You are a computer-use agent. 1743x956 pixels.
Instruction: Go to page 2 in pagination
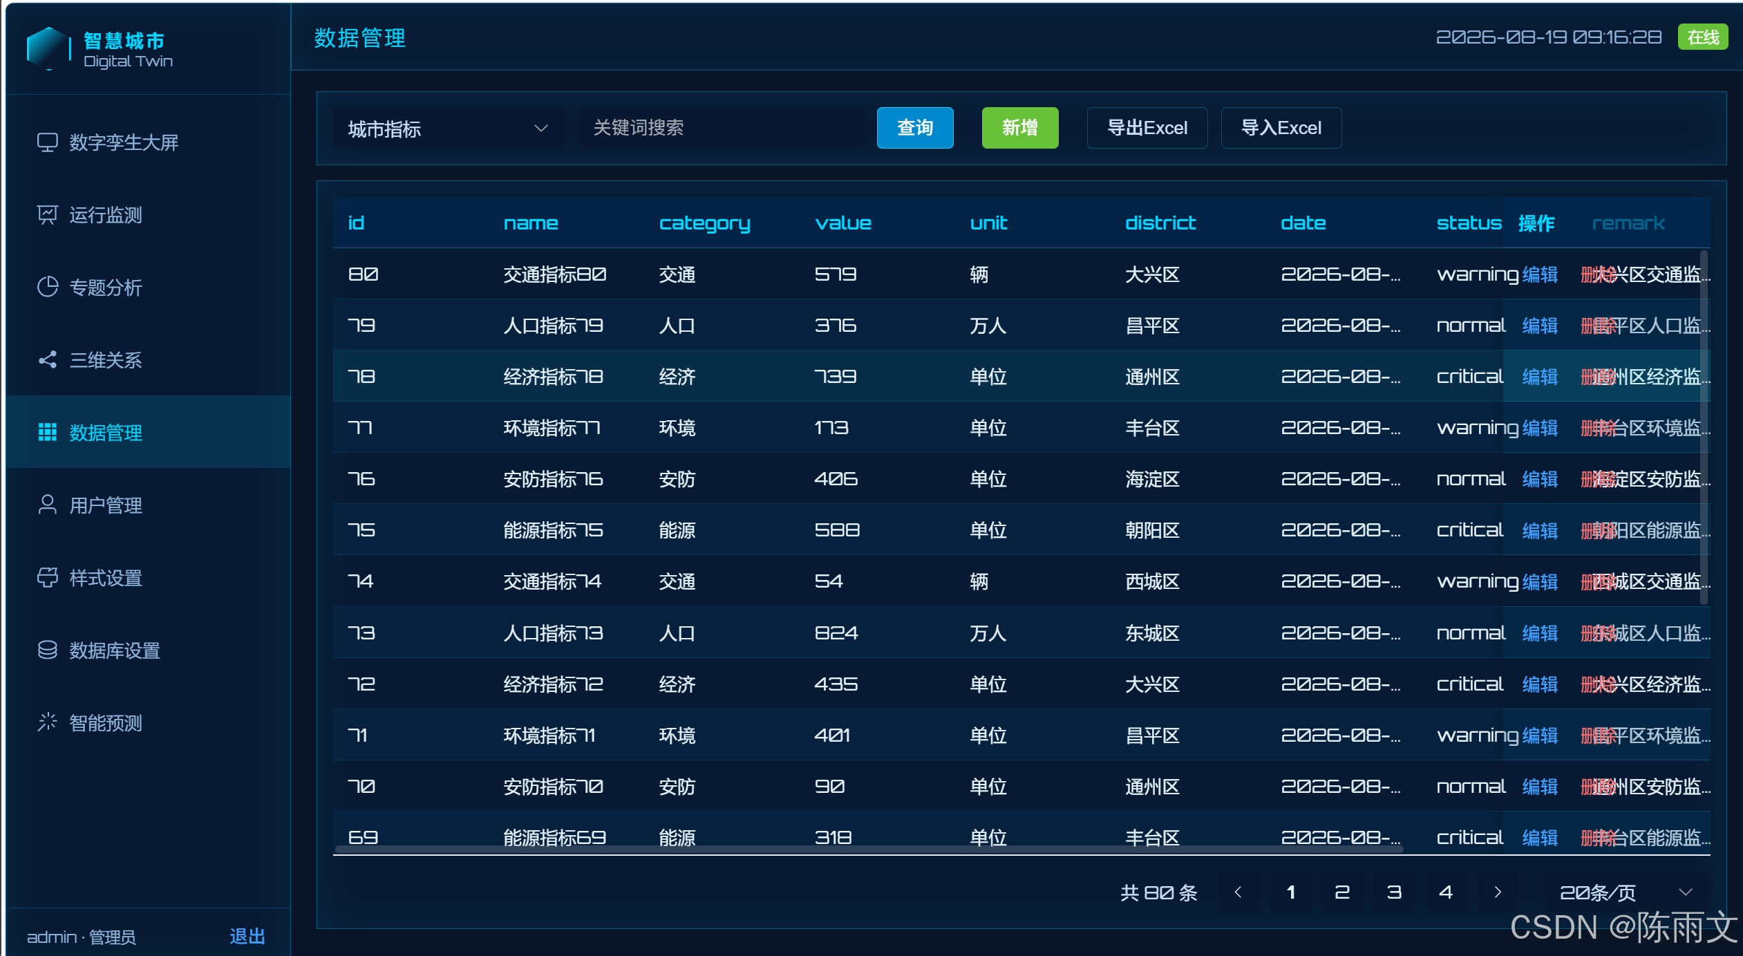click(x=1342, y=892)
